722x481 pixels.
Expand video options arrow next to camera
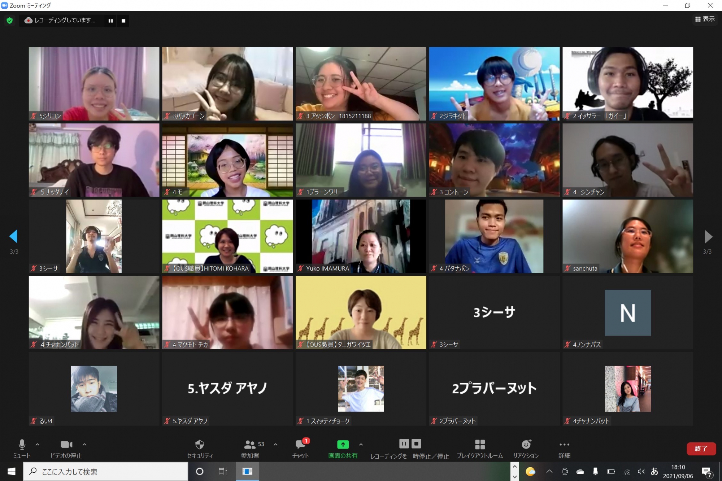click(84, 445)
